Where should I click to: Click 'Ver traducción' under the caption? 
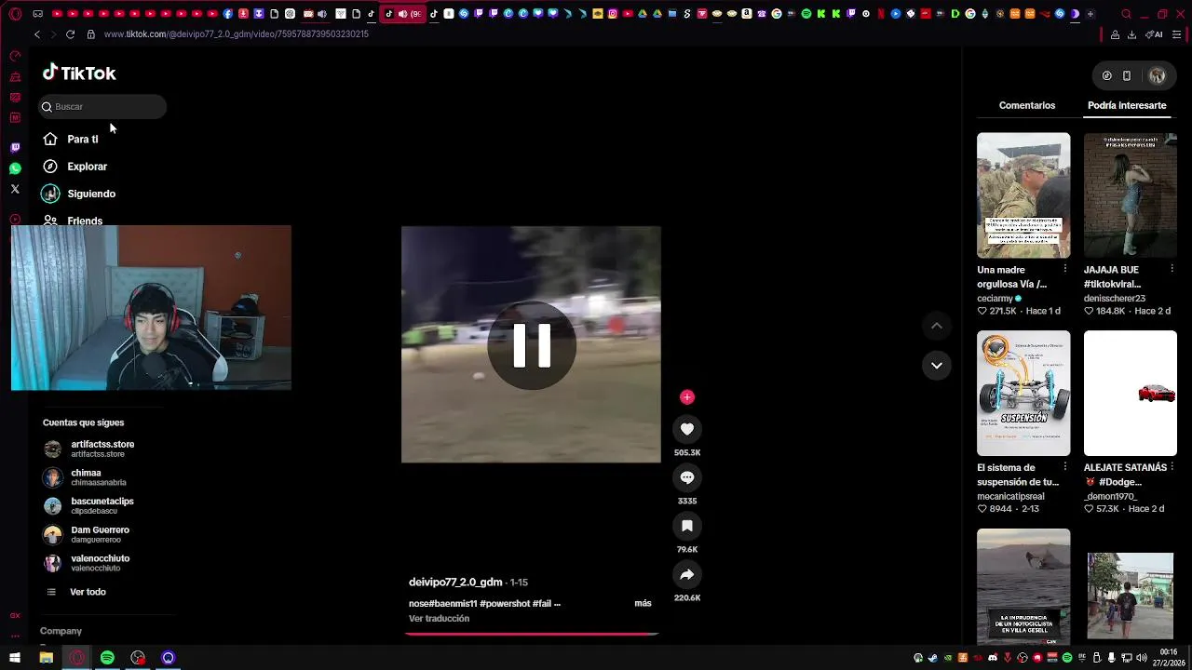tap(439, 618)
